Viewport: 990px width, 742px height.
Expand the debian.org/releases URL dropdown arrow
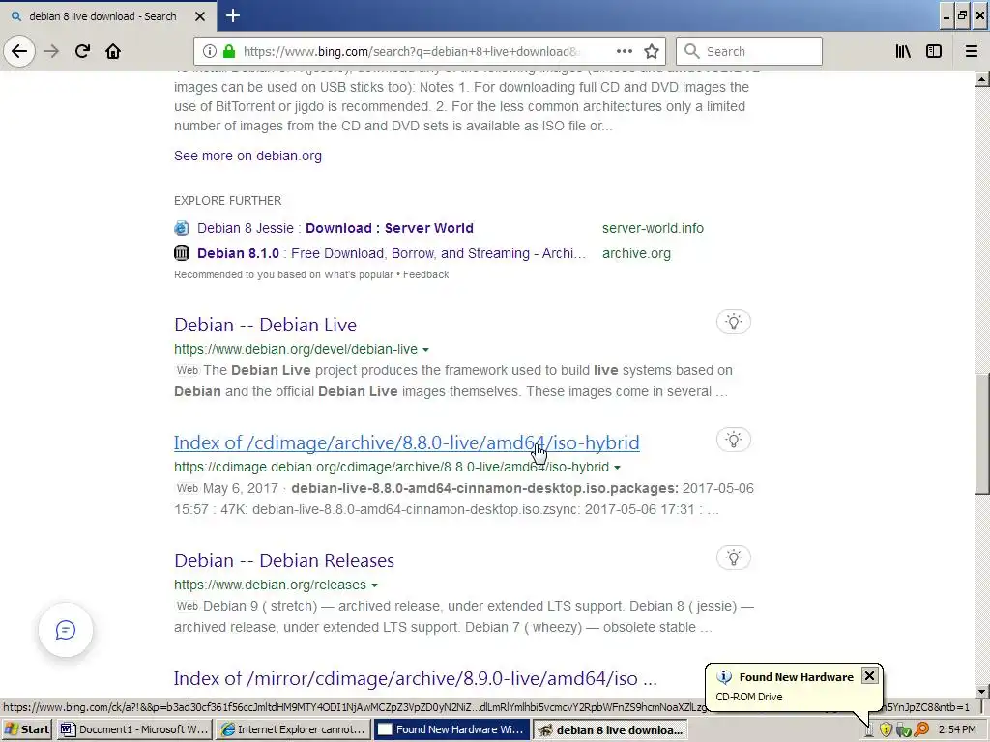374,585
